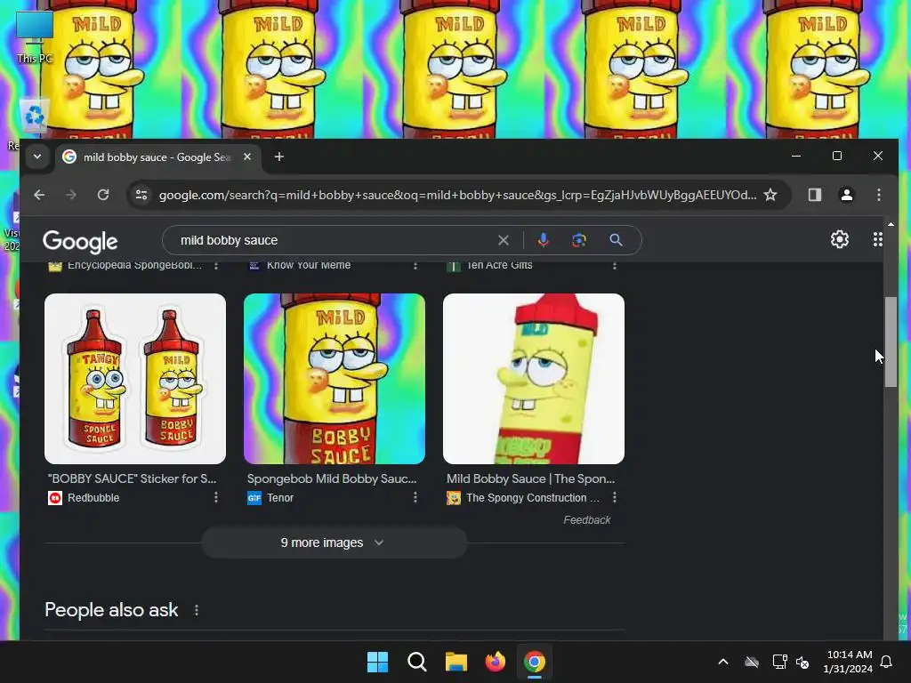
Task: Open 'Spongebob Mild Bobby Sauc...' title
Action: [332, 478]
